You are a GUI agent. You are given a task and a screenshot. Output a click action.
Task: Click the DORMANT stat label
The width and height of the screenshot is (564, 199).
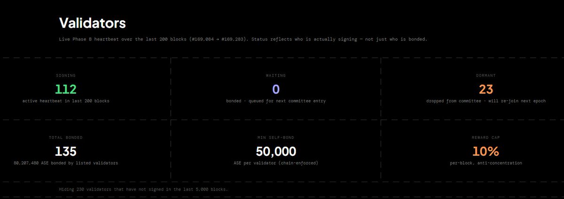coord(486,75)
